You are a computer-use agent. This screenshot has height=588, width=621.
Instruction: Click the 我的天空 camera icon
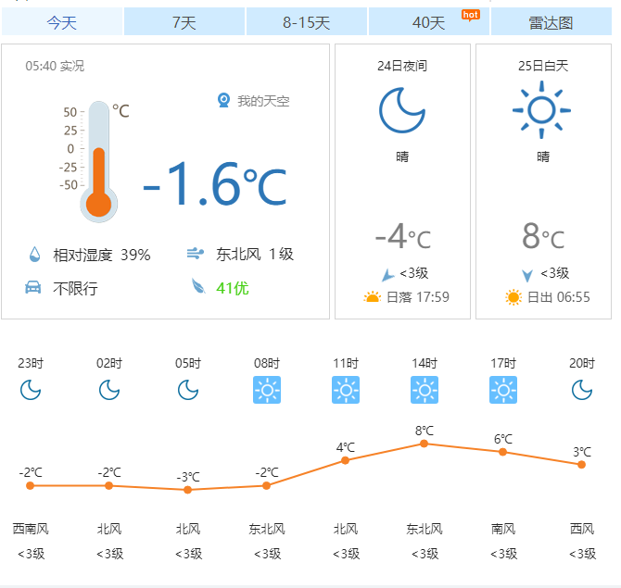(x=223, y=100)
